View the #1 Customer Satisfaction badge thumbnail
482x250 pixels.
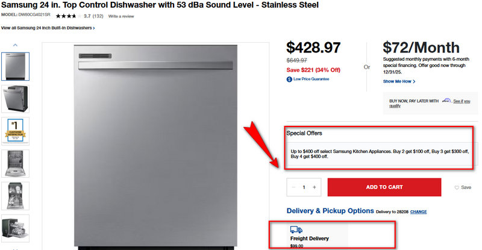[x=15, y=131]
